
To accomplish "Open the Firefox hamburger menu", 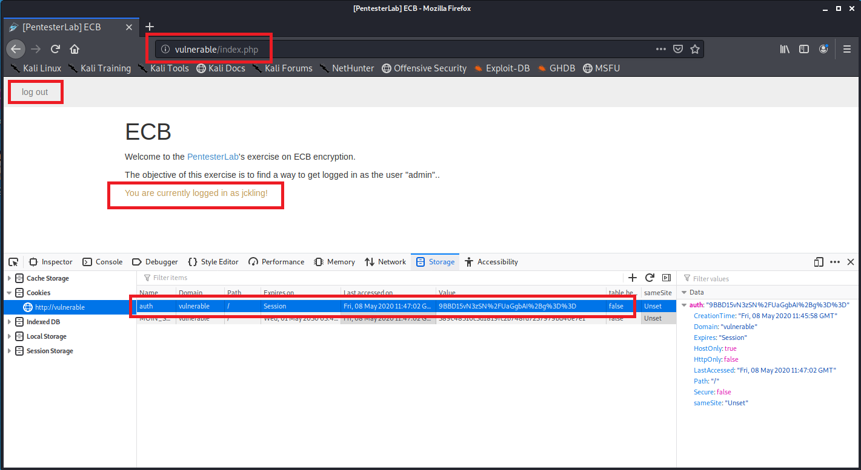I will tap(847, 49).
